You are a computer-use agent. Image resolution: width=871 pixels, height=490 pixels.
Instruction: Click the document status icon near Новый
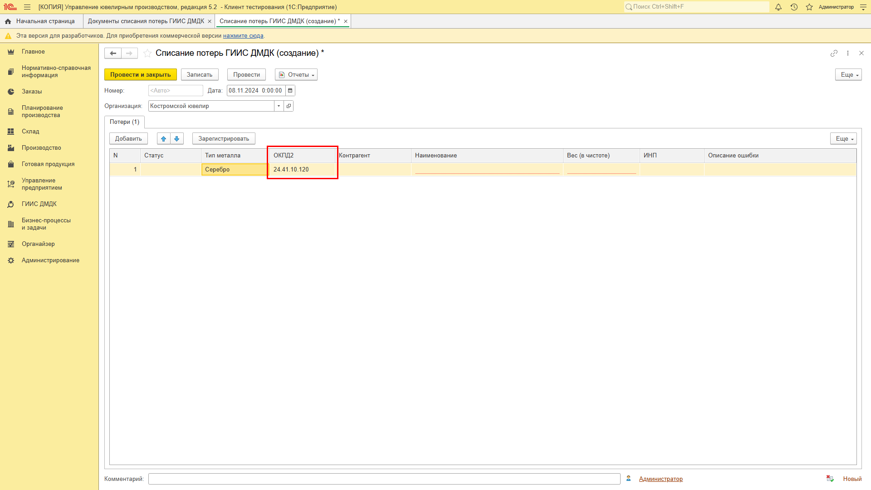click(830, 479)
